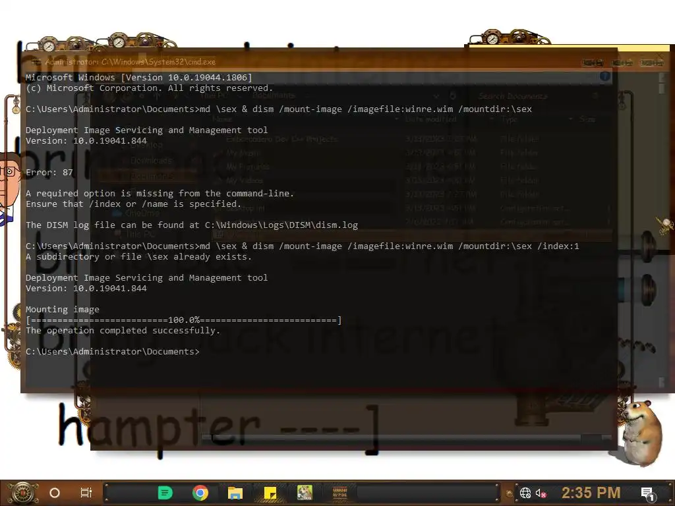Launch Google Chrome from the taskbar
Screen dimensions: 675x506
point(200,493)
